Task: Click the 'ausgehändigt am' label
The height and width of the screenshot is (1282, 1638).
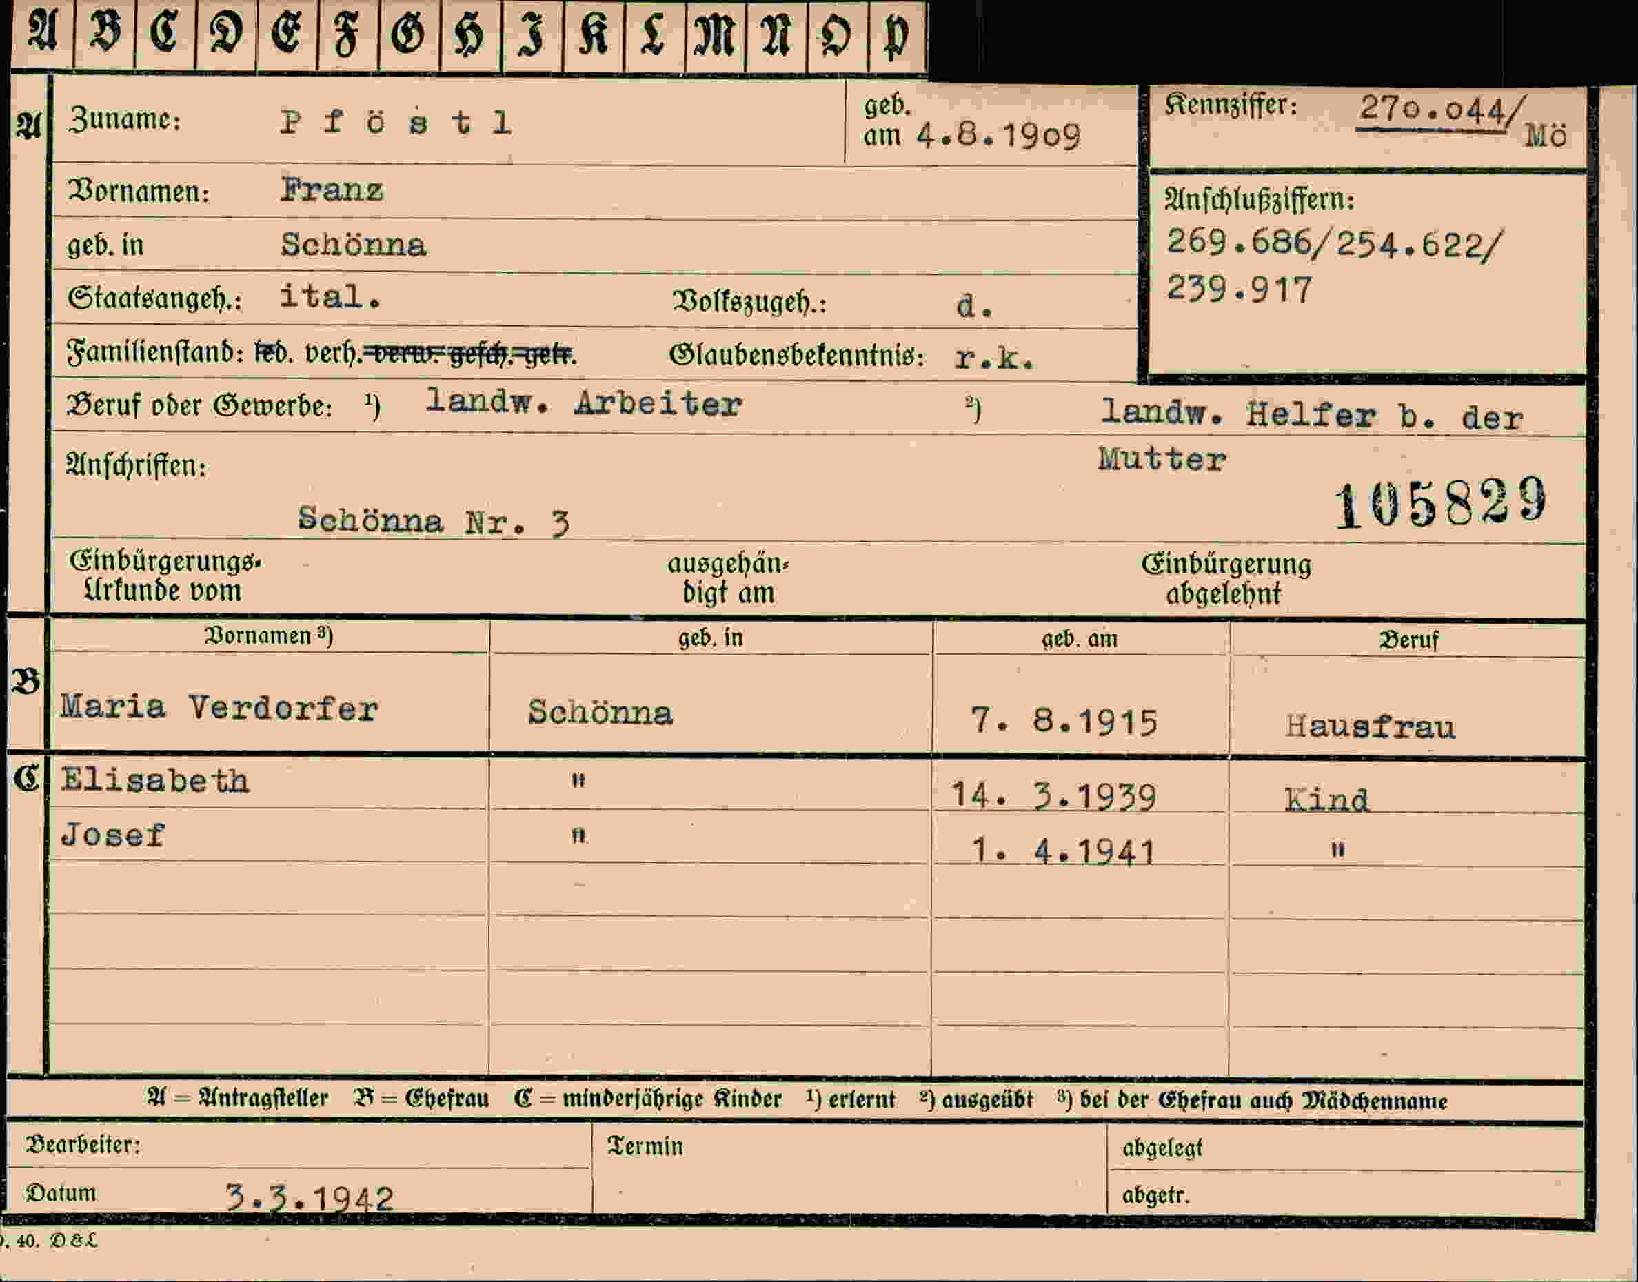Action: pos(728,578)
